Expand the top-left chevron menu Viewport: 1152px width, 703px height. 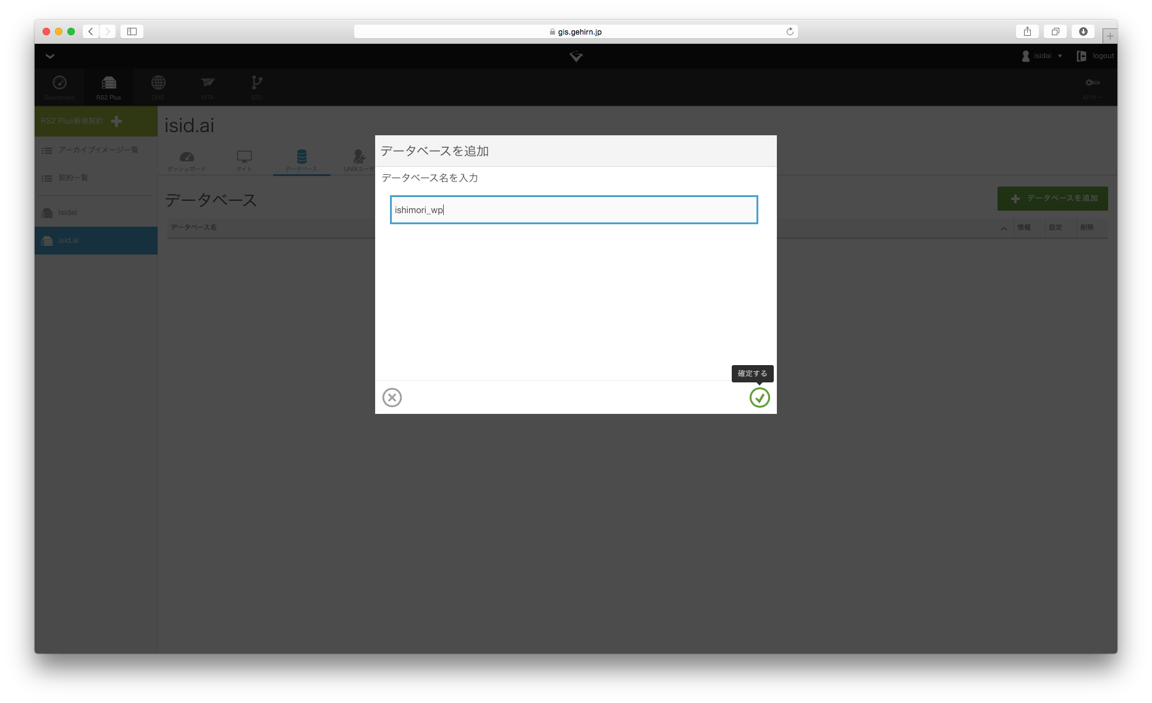[x=50, y=56]
